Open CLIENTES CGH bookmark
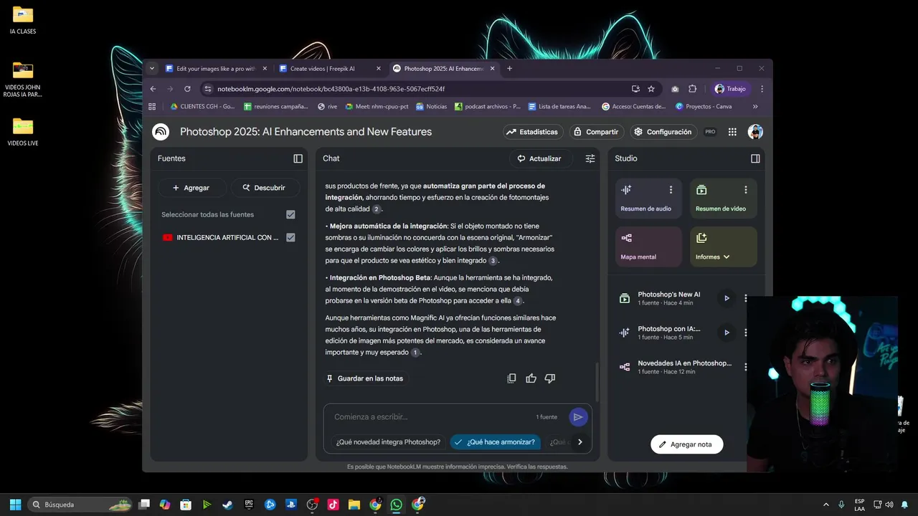The width and height of the screenshot is (918, 516). [x=202, y=106]
